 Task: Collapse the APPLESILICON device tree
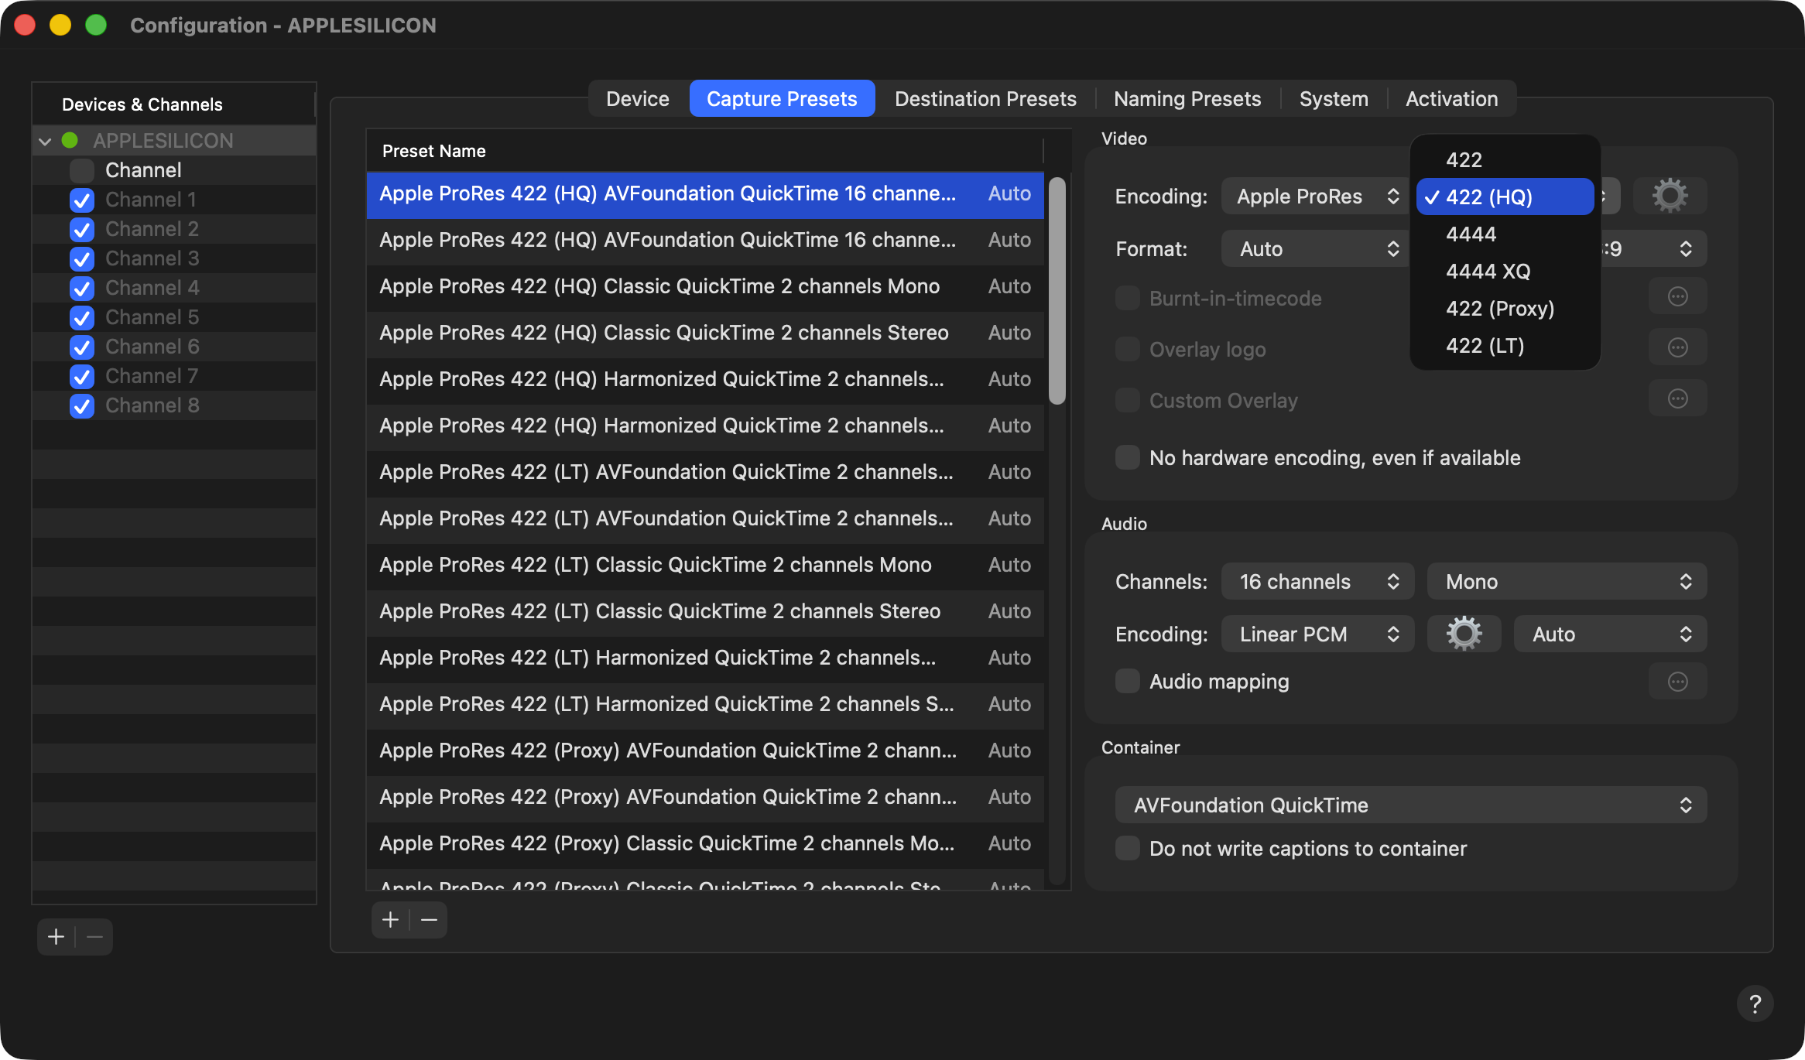45,141
